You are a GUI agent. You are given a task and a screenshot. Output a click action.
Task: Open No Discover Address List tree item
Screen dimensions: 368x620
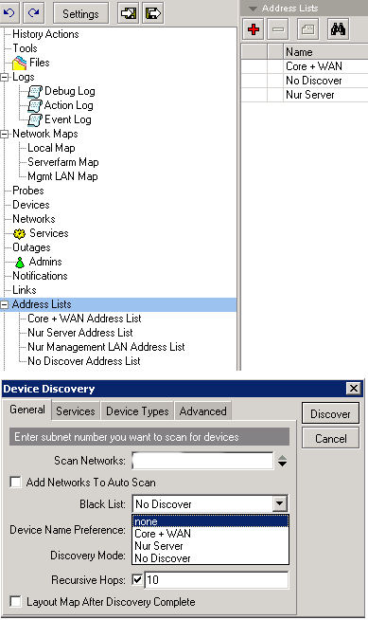coord(83,361)
